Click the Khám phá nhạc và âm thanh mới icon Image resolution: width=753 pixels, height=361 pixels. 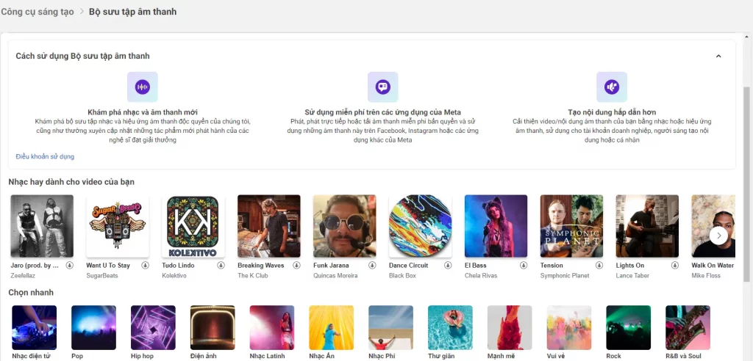[143, 87]
